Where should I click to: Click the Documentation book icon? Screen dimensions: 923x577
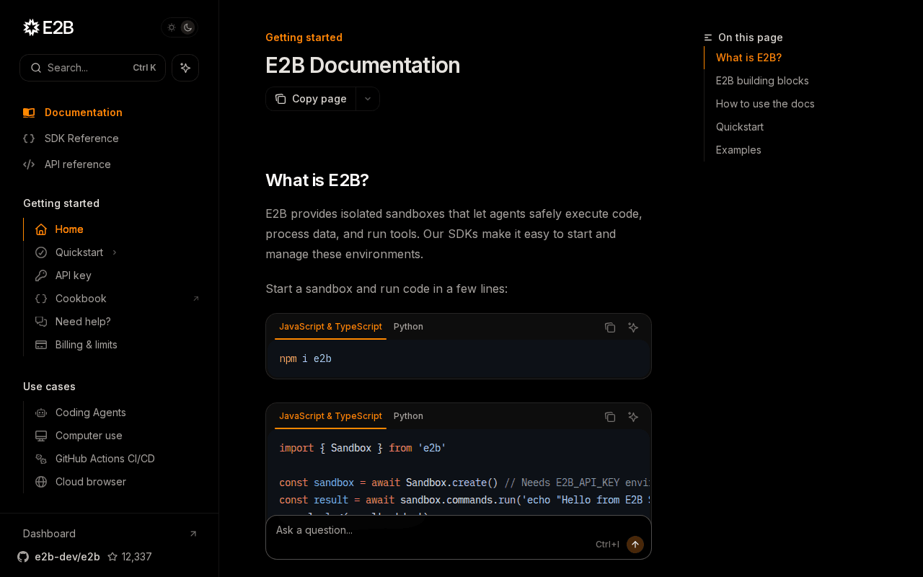[29, 113]
